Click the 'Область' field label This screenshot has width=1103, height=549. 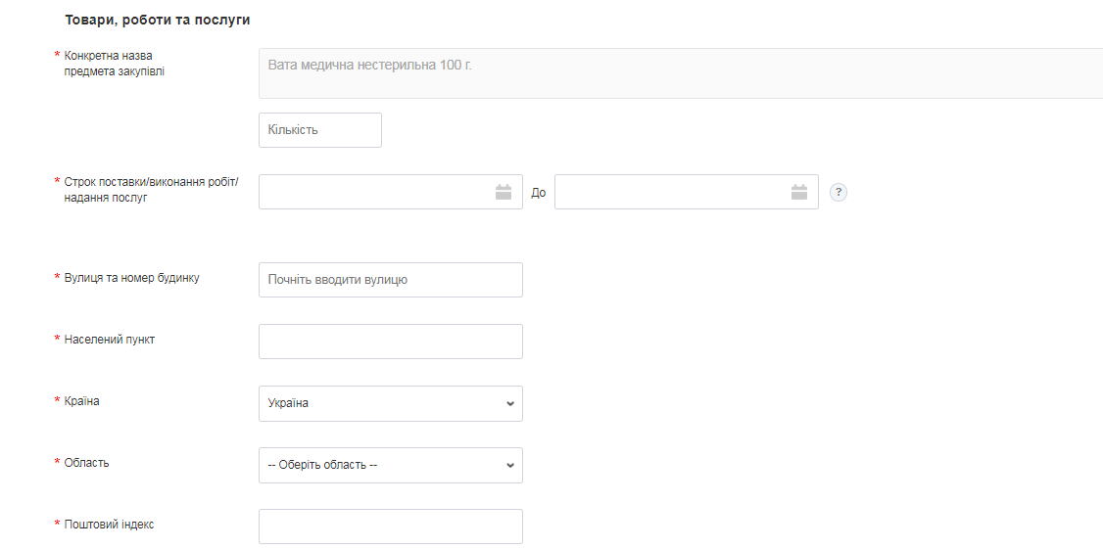click(86, 463)
